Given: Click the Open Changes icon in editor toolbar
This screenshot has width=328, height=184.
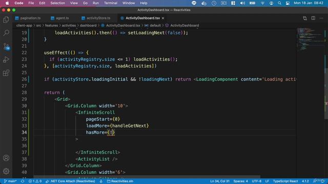Looking at the screenshot, I should [x=305, y=18].
